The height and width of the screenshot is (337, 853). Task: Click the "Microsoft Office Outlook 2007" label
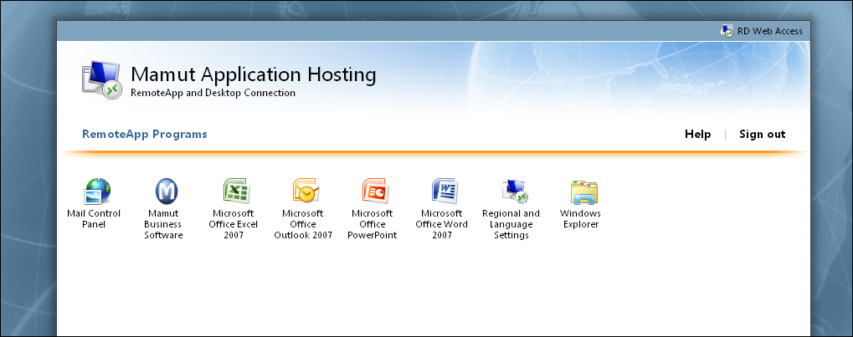[303, 224]
